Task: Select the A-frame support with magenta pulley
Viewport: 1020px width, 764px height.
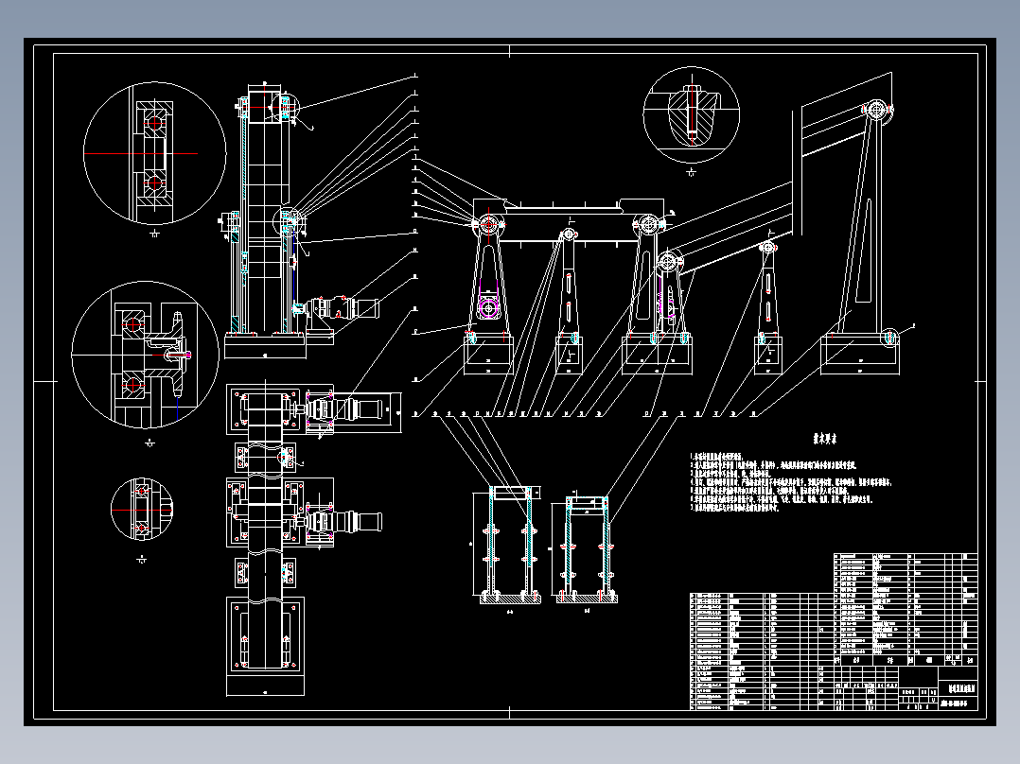Action: 488,278
